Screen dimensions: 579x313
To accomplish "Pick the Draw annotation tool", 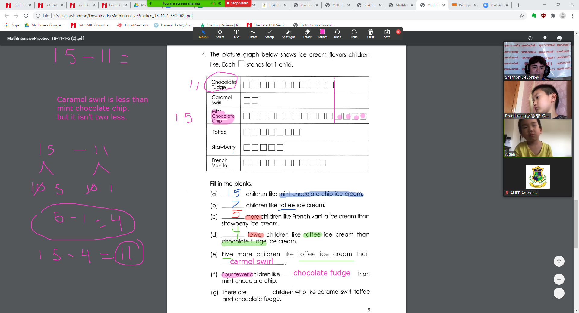I will (x=253, y=34).
